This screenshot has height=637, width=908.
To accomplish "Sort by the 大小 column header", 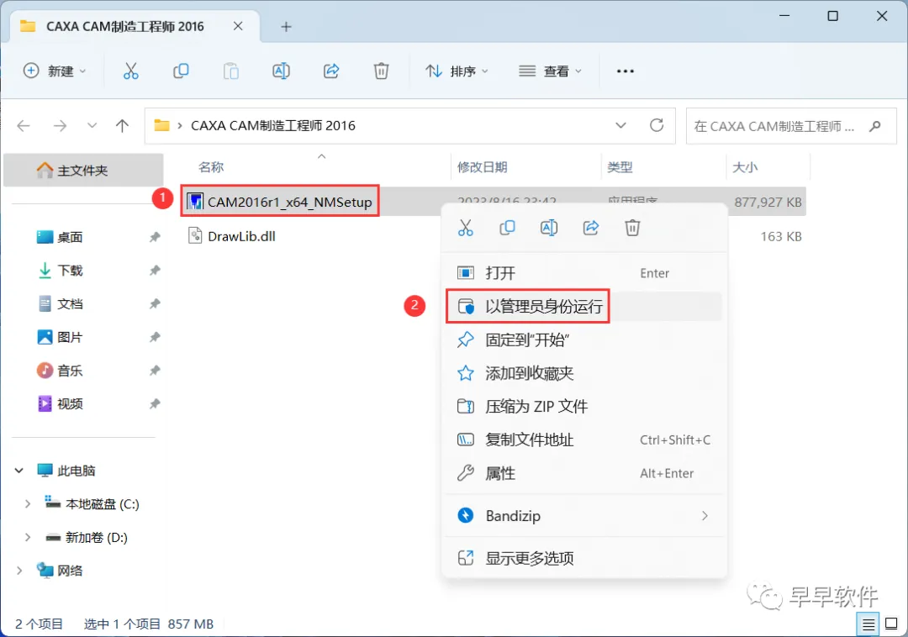I will (745, 167).
